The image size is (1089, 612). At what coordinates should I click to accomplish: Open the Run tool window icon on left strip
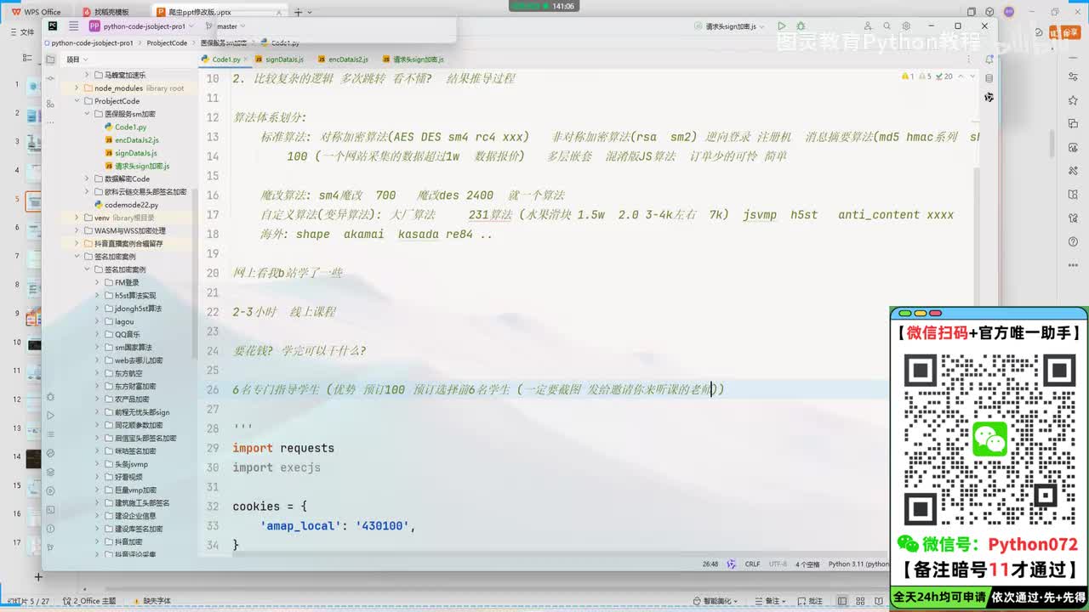pos(51,416)
